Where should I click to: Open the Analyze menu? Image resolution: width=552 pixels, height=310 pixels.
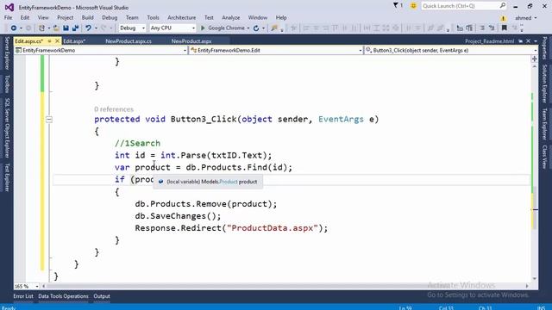230,17
